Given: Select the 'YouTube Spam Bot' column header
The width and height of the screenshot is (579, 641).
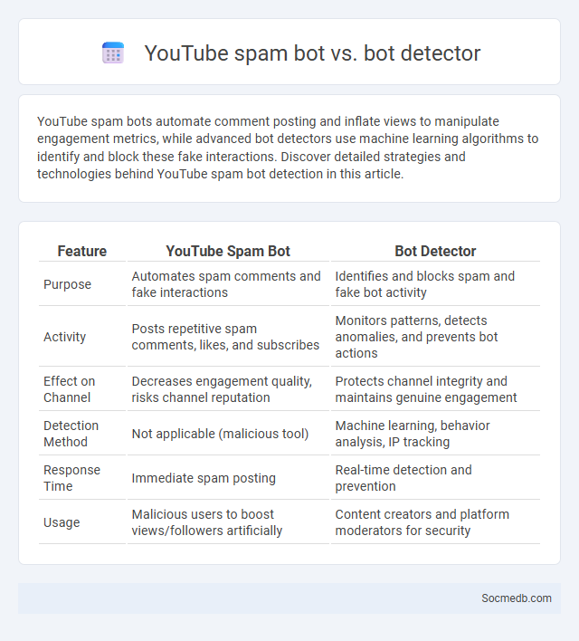Looking at the screenshot, I should coord(228,251).
